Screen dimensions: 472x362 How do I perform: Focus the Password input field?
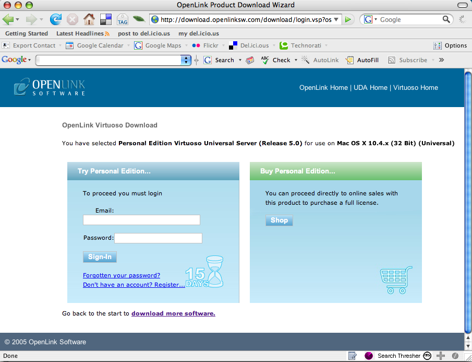pos(159,238)
